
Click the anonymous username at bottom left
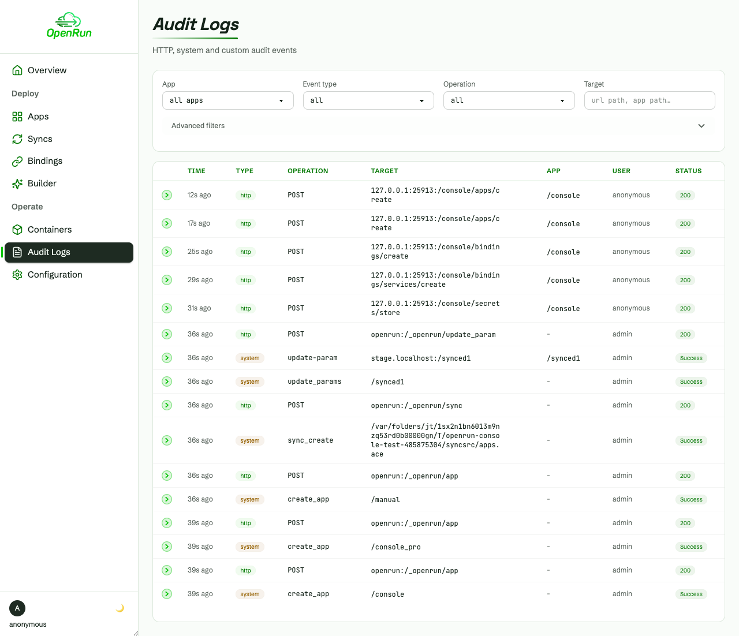pos(28,624)
